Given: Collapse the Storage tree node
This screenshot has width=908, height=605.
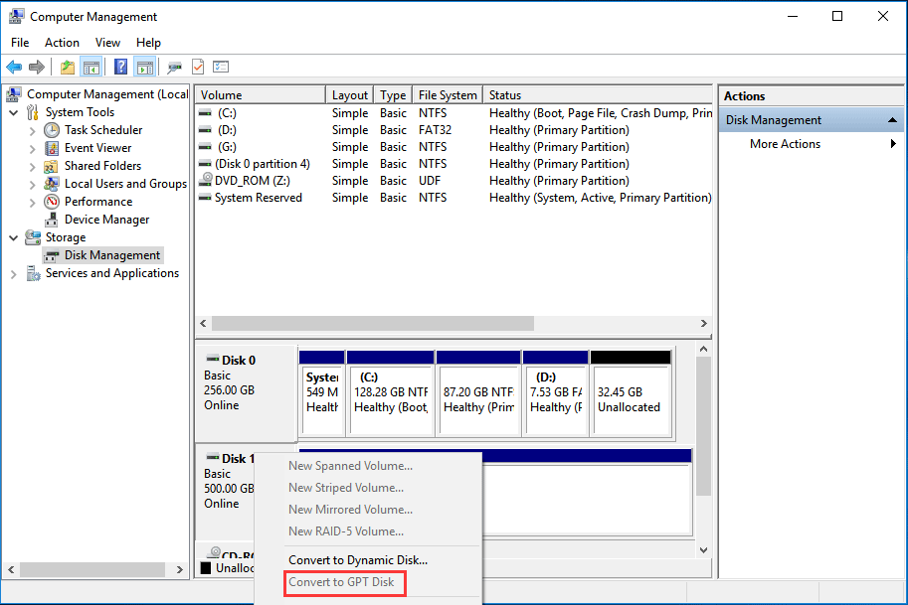Looking at the screenshot, I should point(14,237).
